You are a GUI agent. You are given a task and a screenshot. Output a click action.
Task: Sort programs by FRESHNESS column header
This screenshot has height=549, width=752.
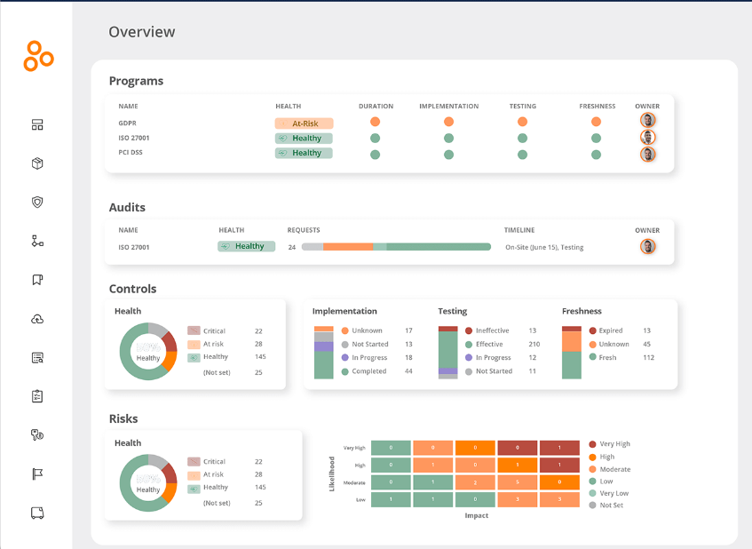[x=598, y=106]
